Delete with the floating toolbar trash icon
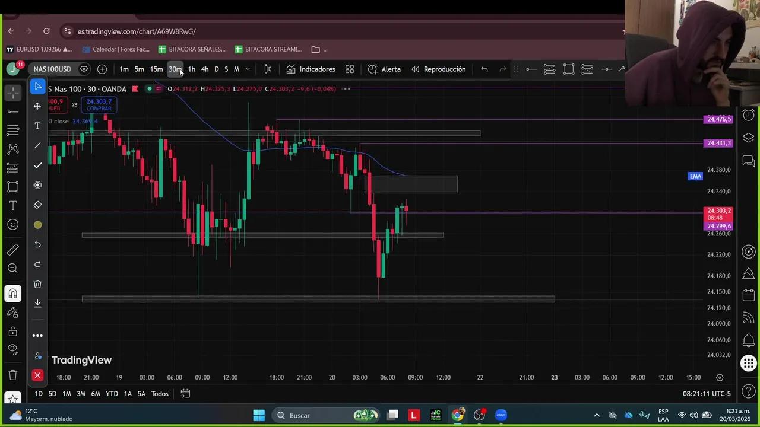760x427 pixels. point(37,284)
